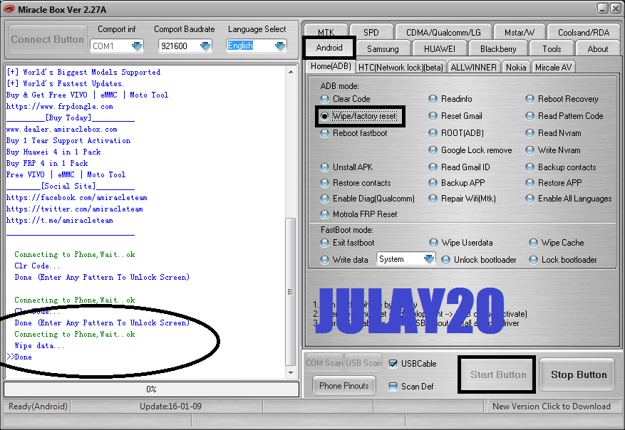Switch to the SPD tab
The height and width of the screenshot is (430, 625).
(371, 32)
